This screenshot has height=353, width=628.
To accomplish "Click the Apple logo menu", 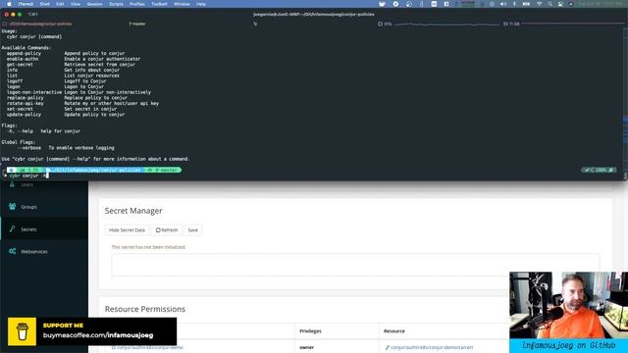I will 9,4.
